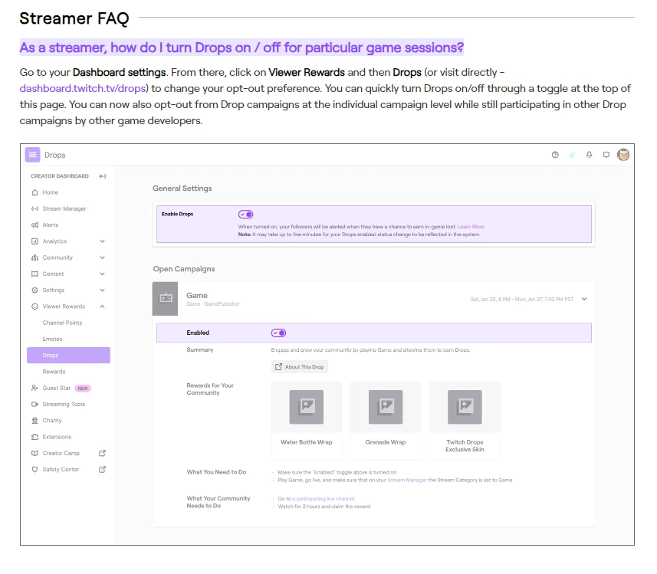
Task: Click the Settings gear icon
Action: 34,290
